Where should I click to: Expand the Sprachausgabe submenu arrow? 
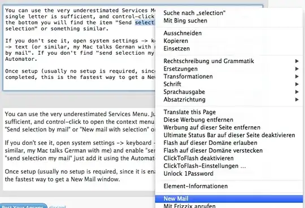(297, 92)
